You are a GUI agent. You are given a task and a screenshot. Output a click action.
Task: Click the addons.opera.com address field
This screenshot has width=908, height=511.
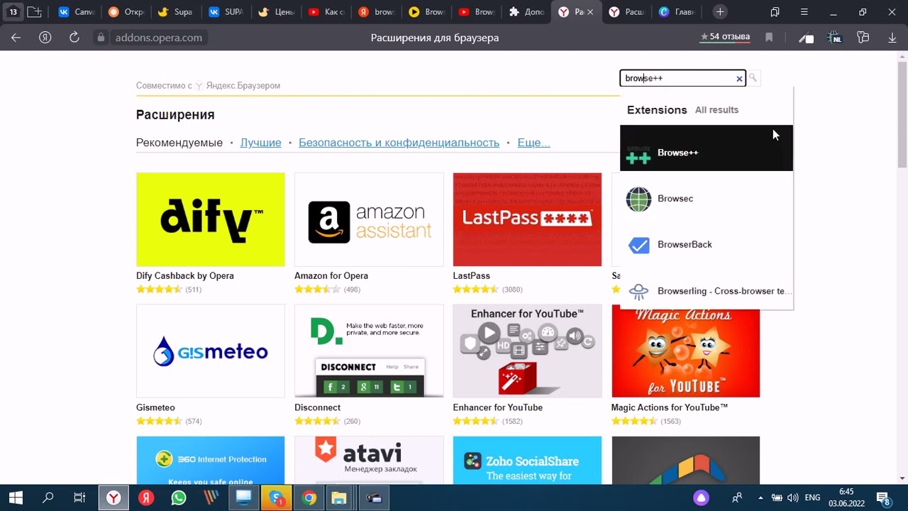point(159,38)
